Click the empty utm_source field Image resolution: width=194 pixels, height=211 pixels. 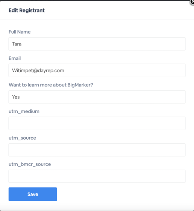97,150
